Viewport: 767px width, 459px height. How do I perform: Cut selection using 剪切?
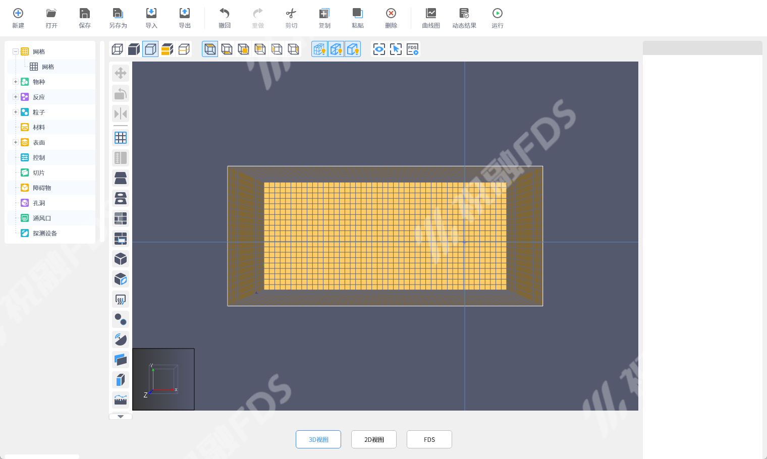tap(291, 18)
